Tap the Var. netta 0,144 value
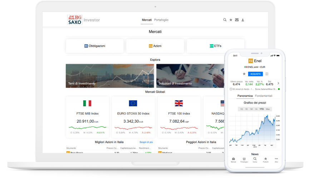Viewport: 320px width, 178px height. coord(249,84)
